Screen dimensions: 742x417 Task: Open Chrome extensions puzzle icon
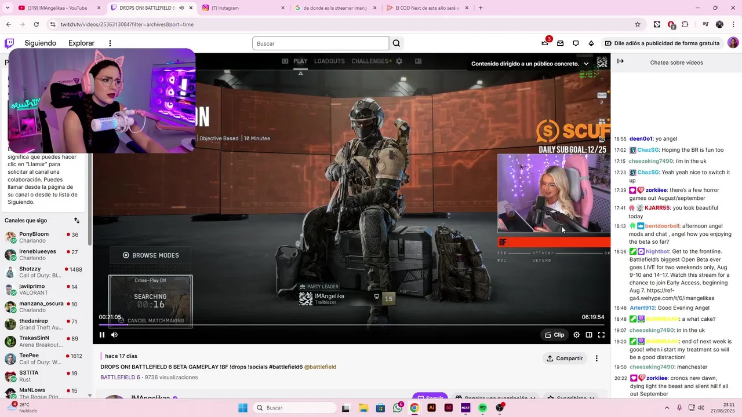click(x=685, y=24)
